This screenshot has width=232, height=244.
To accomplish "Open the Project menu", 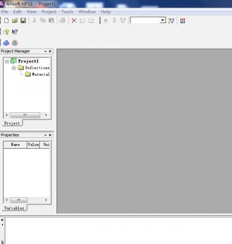I will 49,12.
